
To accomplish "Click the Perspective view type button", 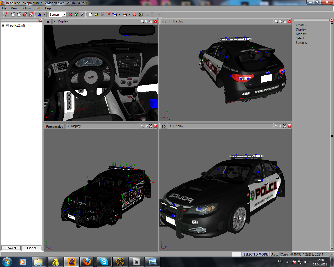I will click(x=55, y=126).
